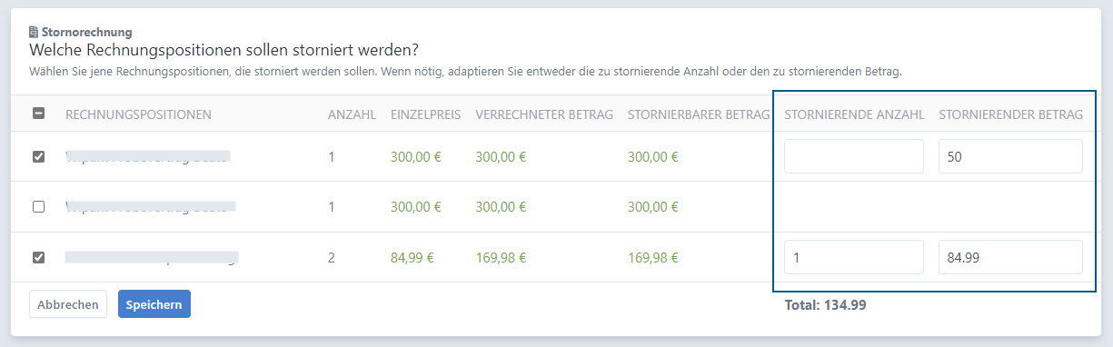Click the Stornorechnung document icon
Viewport: 1113px width, 347px height.
coord(35,32)
